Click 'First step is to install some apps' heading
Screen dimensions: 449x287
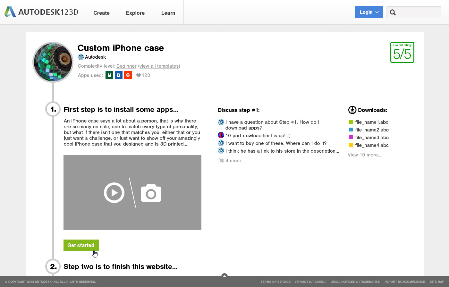(121, 110)
